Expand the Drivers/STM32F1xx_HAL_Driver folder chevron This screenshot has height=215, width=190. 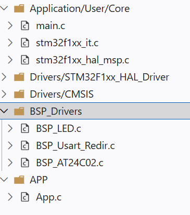(4, 77)
